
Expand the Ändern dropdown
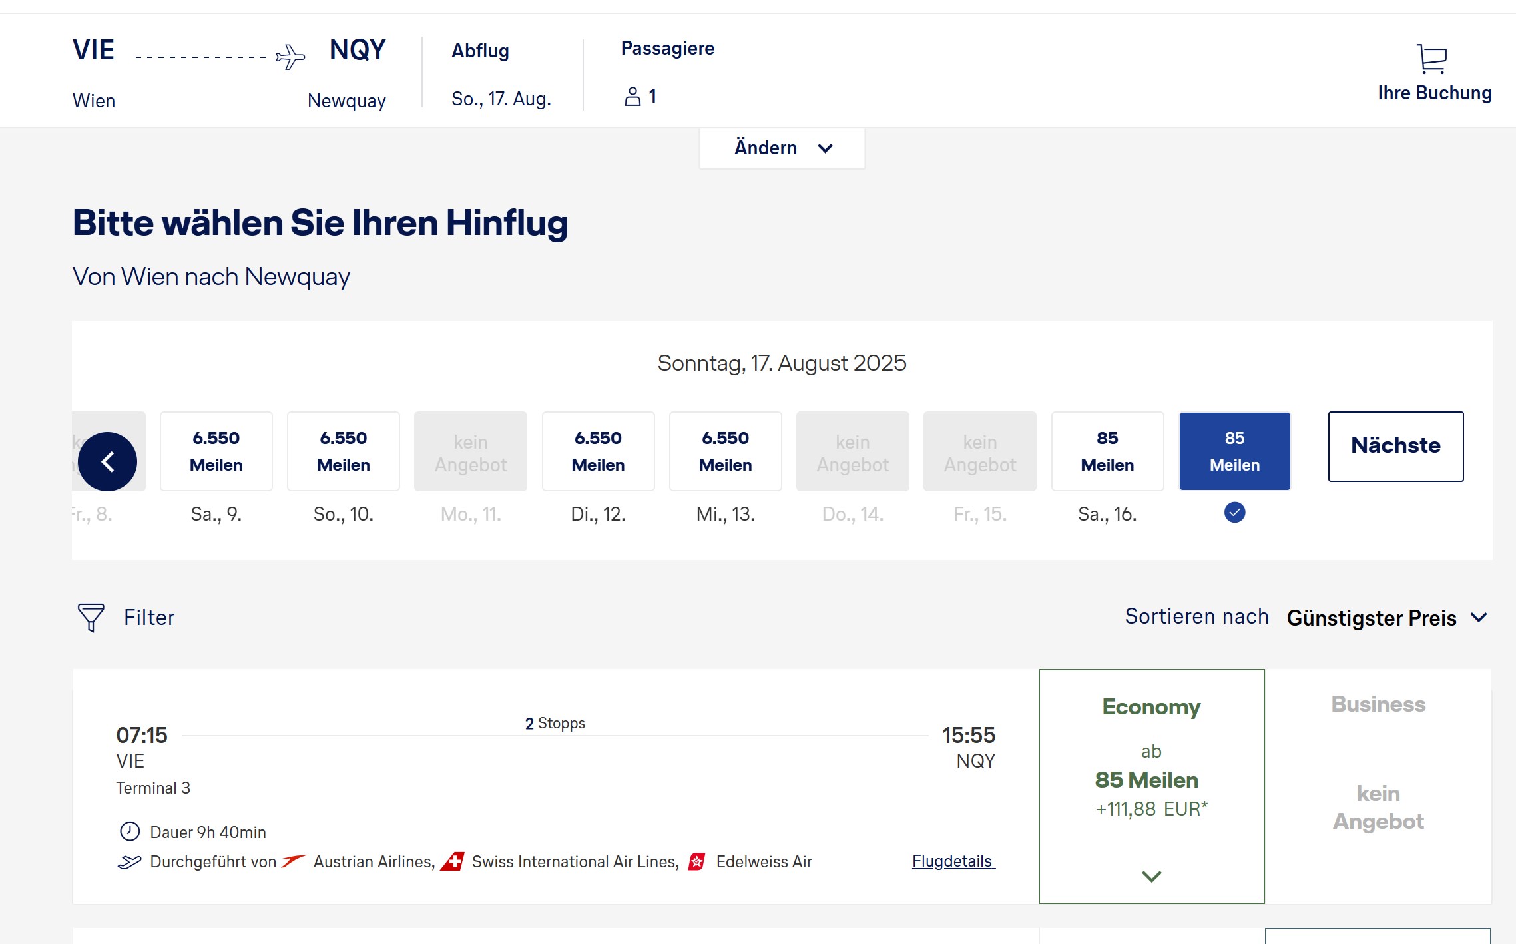coord(782,148)
